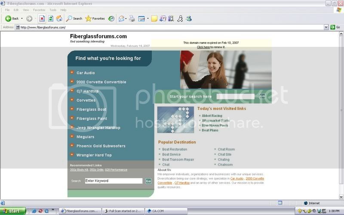
Task: Click the Mail envelope icon
Action: point(121,18)
